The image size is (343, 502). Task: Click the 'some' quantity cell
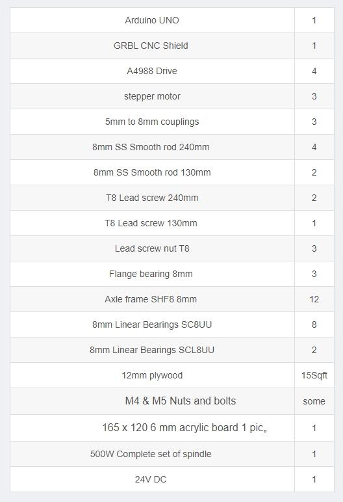pos(314,401)
